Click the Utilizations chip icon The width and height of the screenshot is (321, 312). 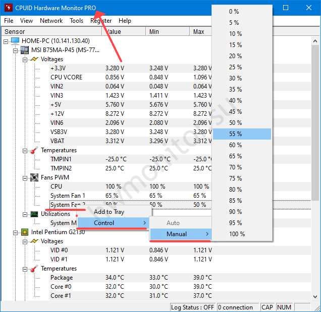pos(34,214)
